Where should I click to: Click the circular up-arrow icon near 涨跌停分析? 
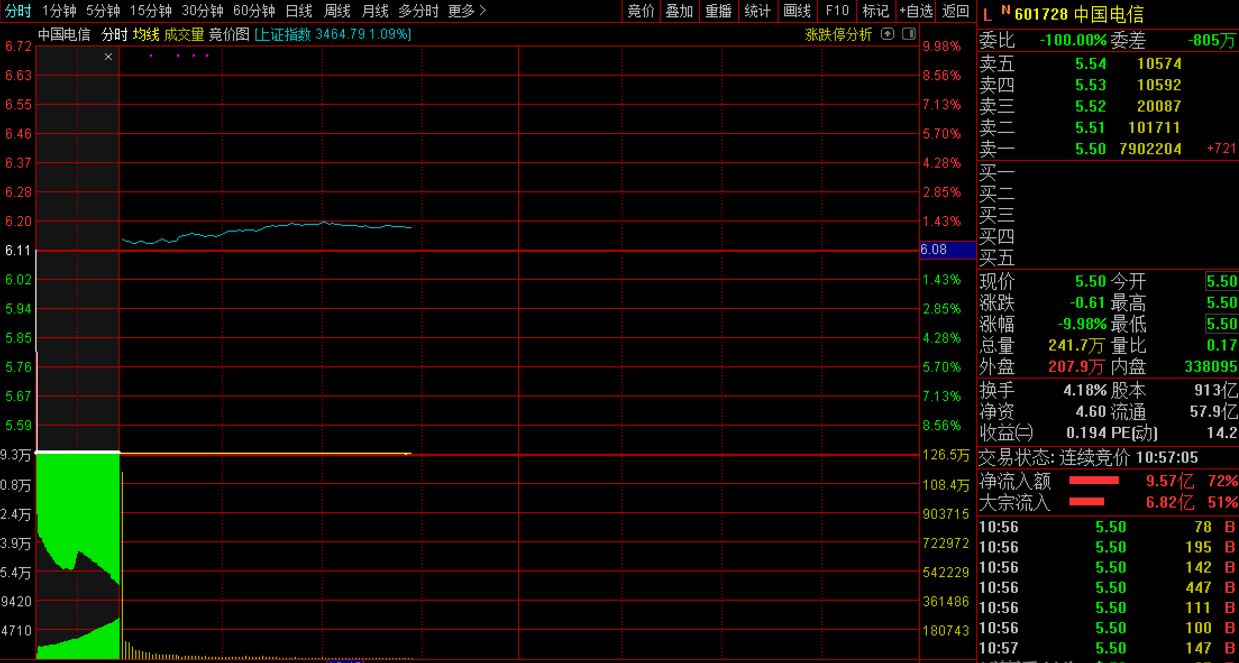click(887, 34)
